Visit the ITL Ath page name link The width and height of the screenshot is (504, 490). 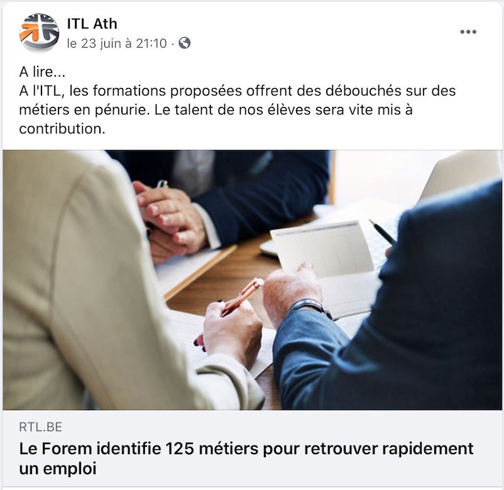[x=92, y=24]
